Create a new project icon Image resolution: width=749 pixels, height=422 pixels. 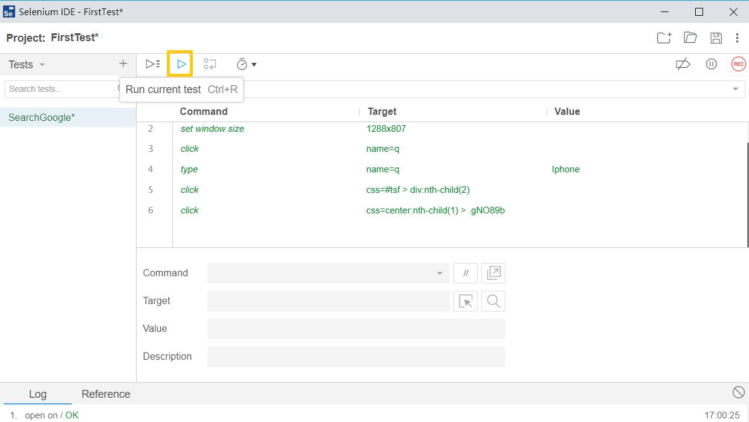(x=664, y=37)
